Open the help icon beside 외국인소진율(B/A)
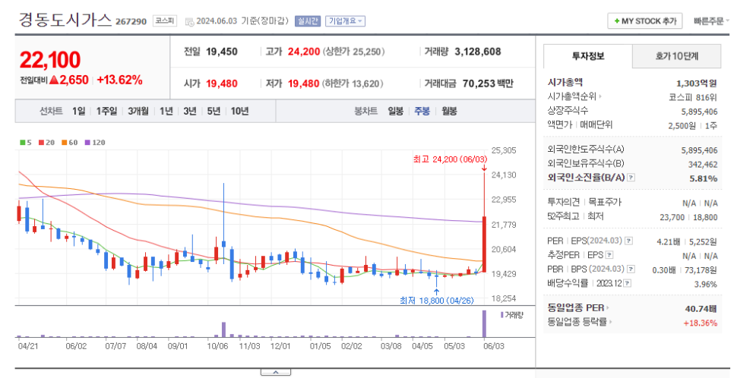The image size is (734, 378). [x=631, y=178]
